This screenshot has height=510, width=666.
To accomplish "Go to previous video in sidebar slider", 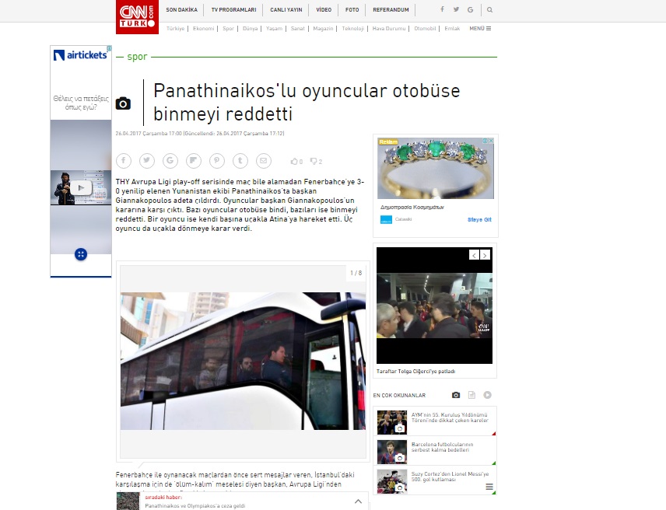I will coord(474,255).
